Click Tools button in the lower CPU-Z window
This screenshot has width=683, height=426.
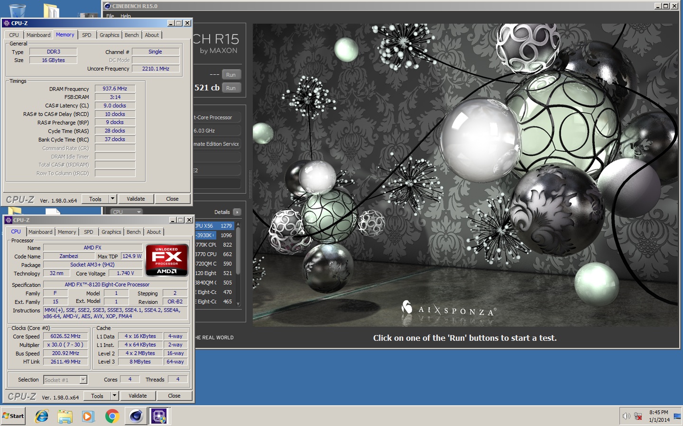click(97, 396)
